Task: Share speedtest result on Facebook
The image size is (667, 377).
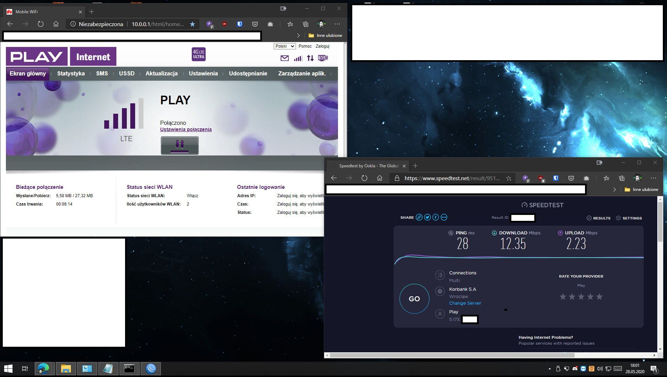Action: [x=435, y=217]
